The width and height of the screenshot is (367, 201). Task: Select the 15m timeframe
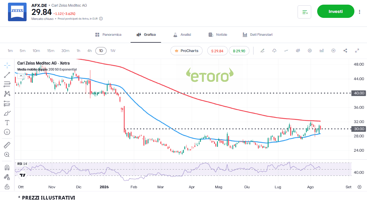pyautogui.click(x=50, y=51)
